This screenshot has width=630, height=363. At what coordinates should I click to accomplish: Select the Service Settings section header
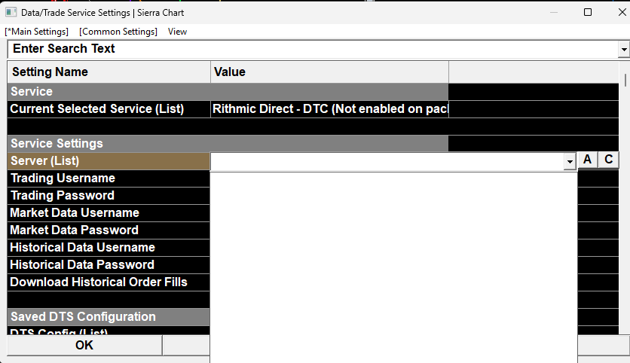(x=228, y=143)
